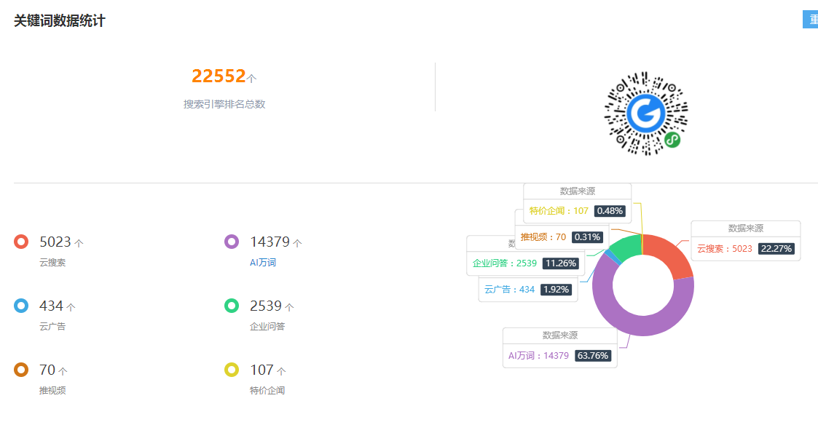Click the QR code image
The height and width of the screenshot is (433, 818).
tap(645, 113)
